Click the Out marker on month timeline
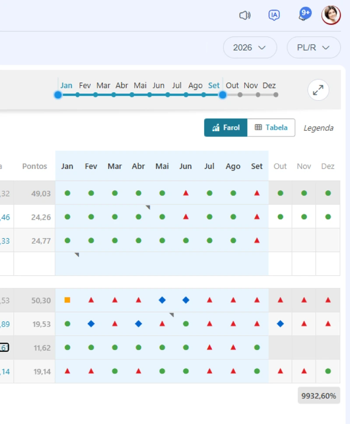Screen dimensions: 350x424 [240, 95]
